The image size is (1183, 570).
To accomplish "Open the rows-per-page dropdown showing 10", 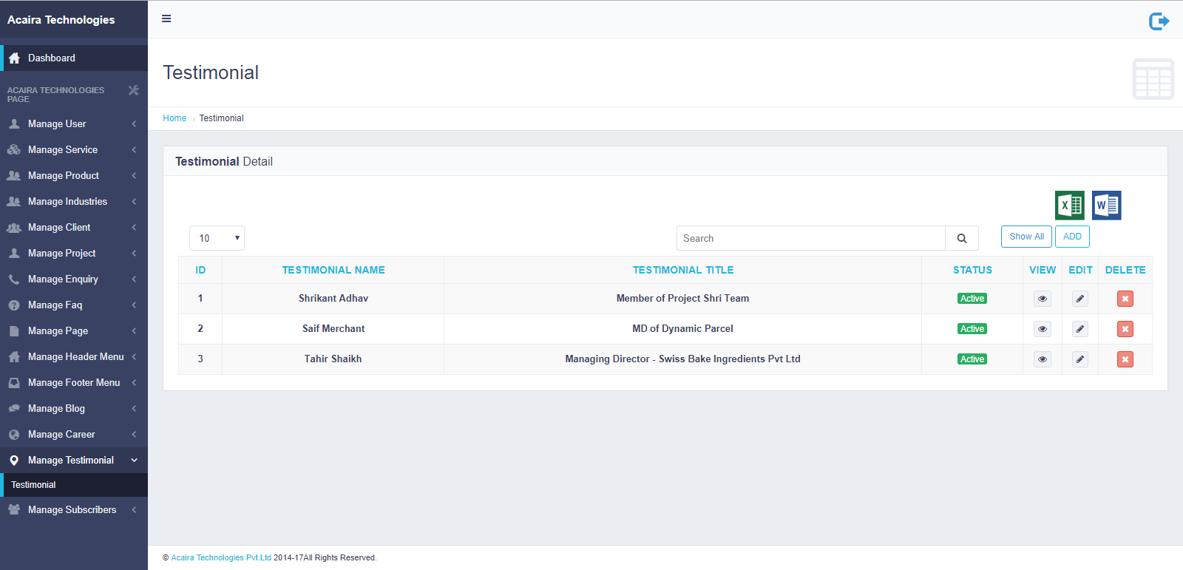I will [217, 238].
